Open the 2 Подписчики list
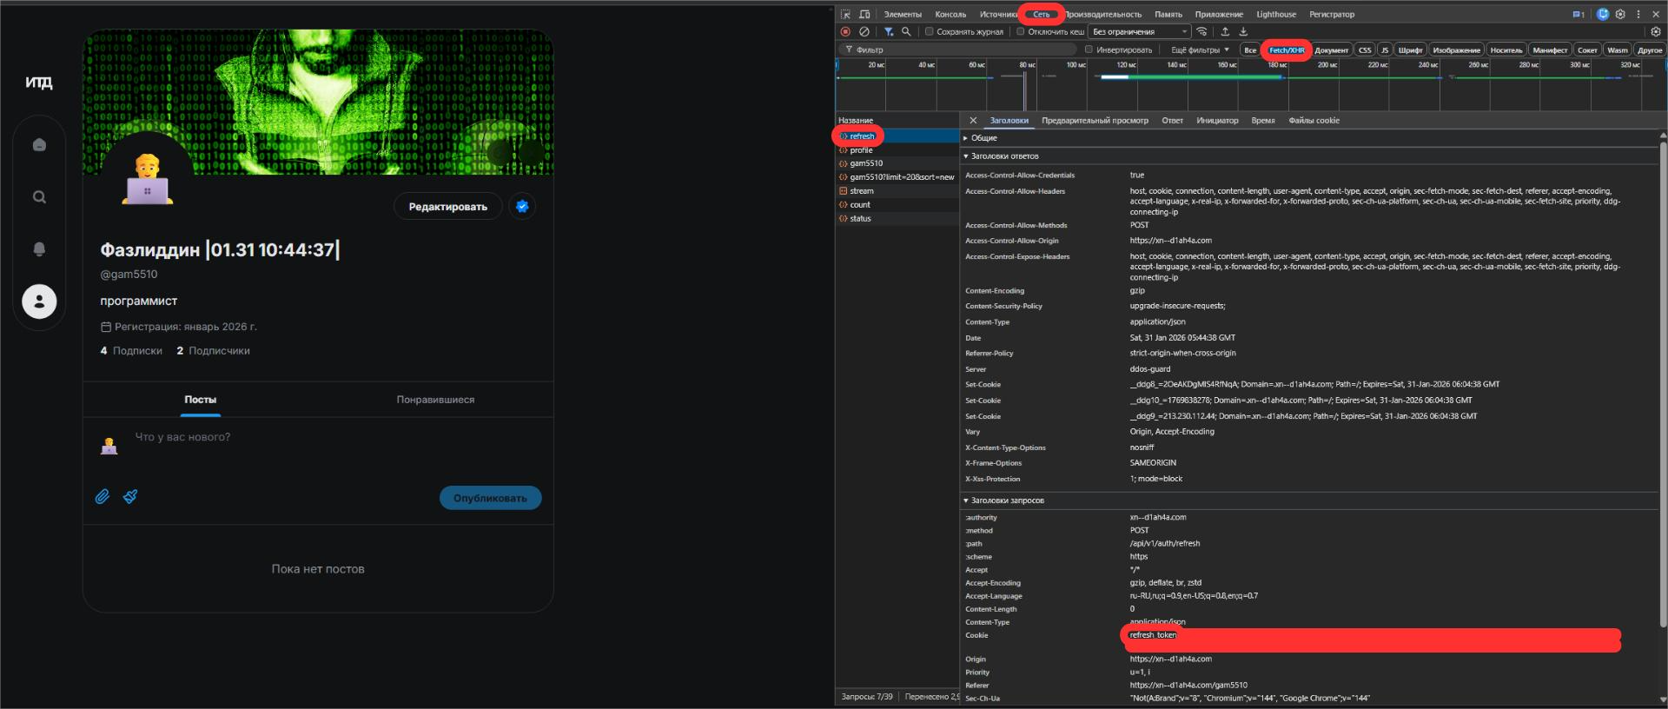 pos(213,351)
